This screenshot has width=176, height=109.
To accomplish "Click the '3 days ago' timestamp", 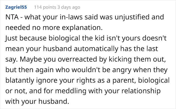I will (x=69, y=7).
